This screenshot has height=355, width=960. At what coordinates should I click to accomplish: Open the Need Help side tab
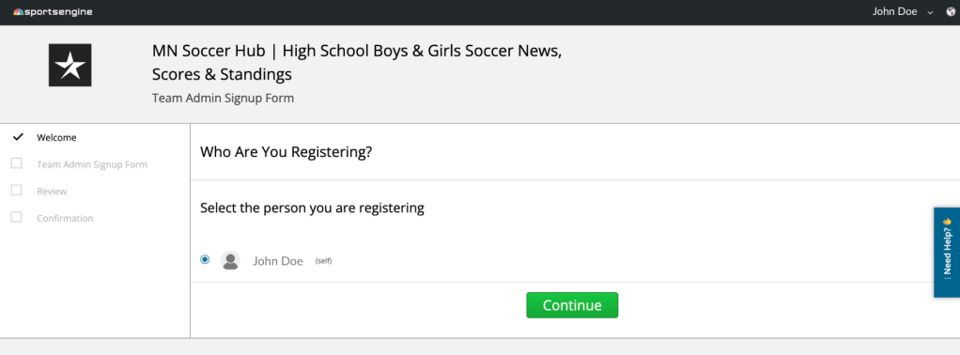[x=947, y=253]
